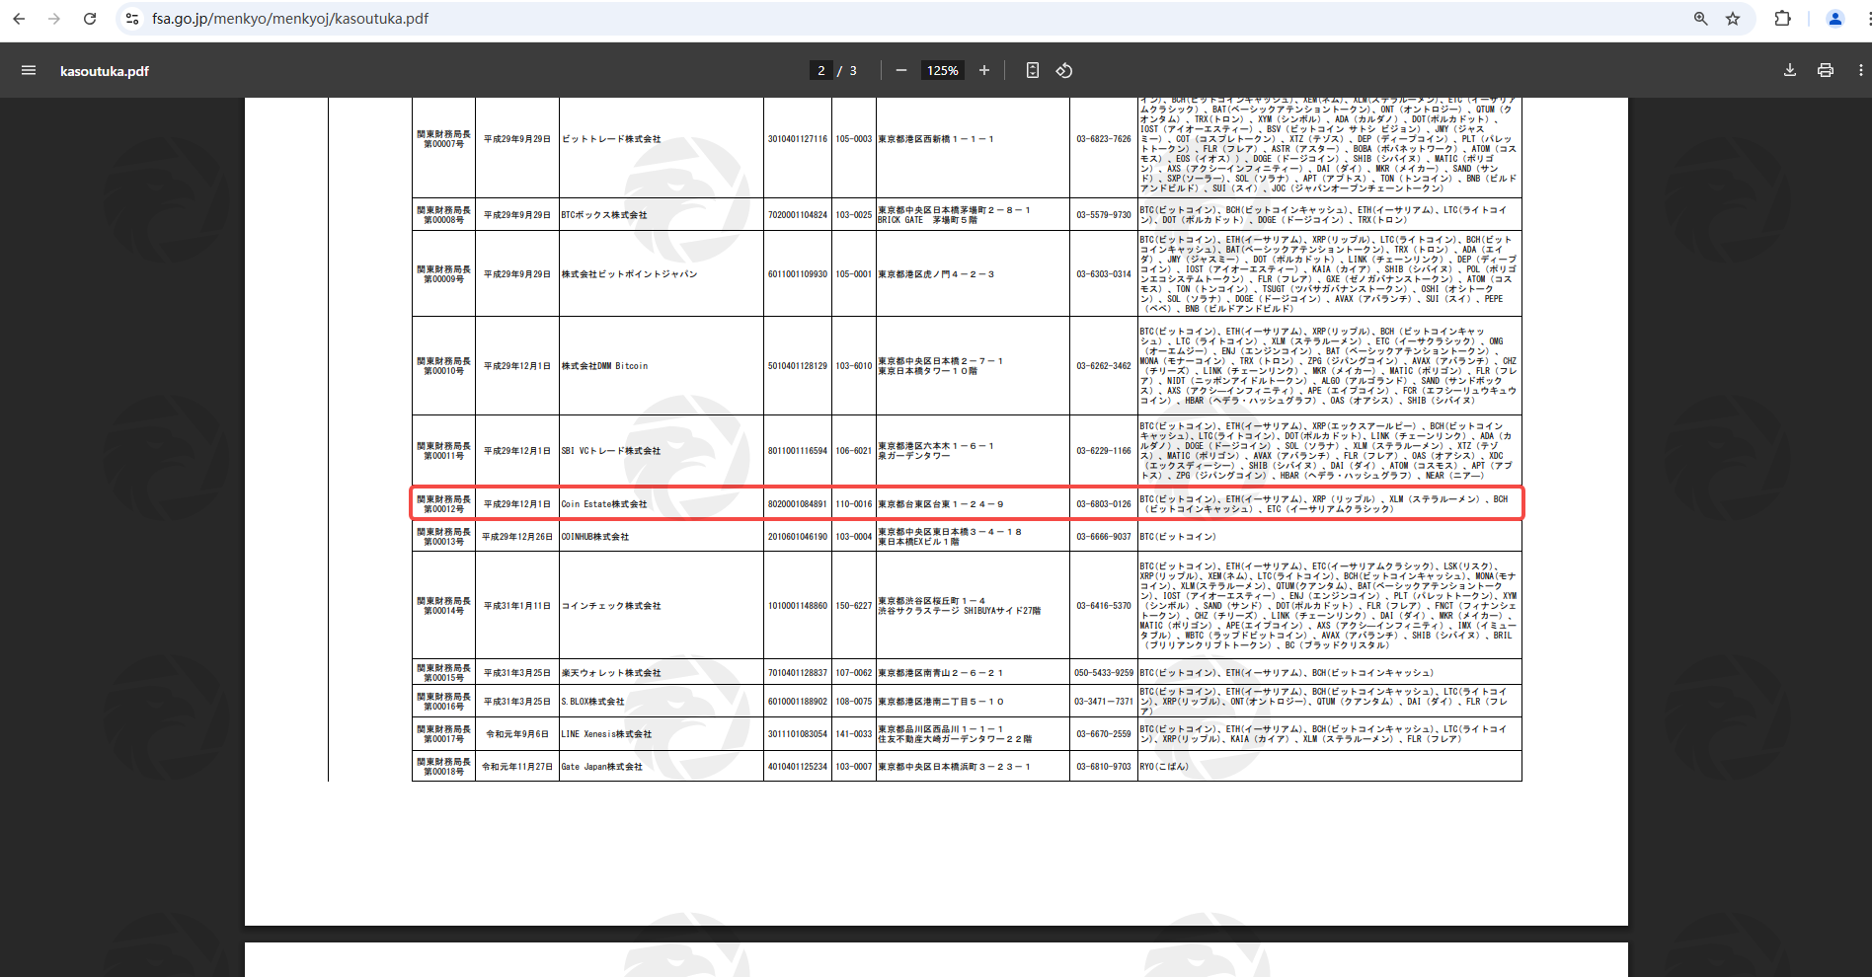
Task: Click phone number 050-5433-9259
Action: point(1104,673)
